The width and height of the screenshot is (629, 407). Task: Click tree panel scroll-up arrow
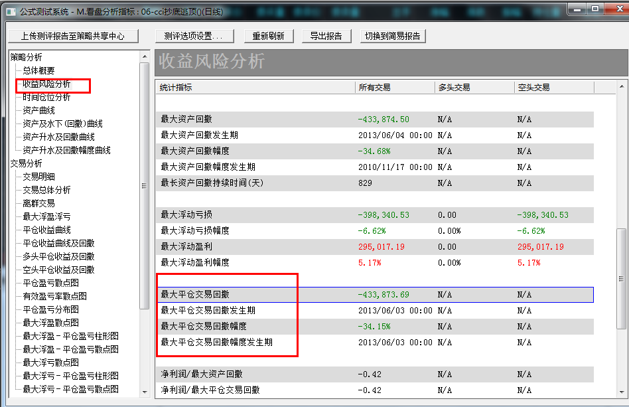coord(145,57)
